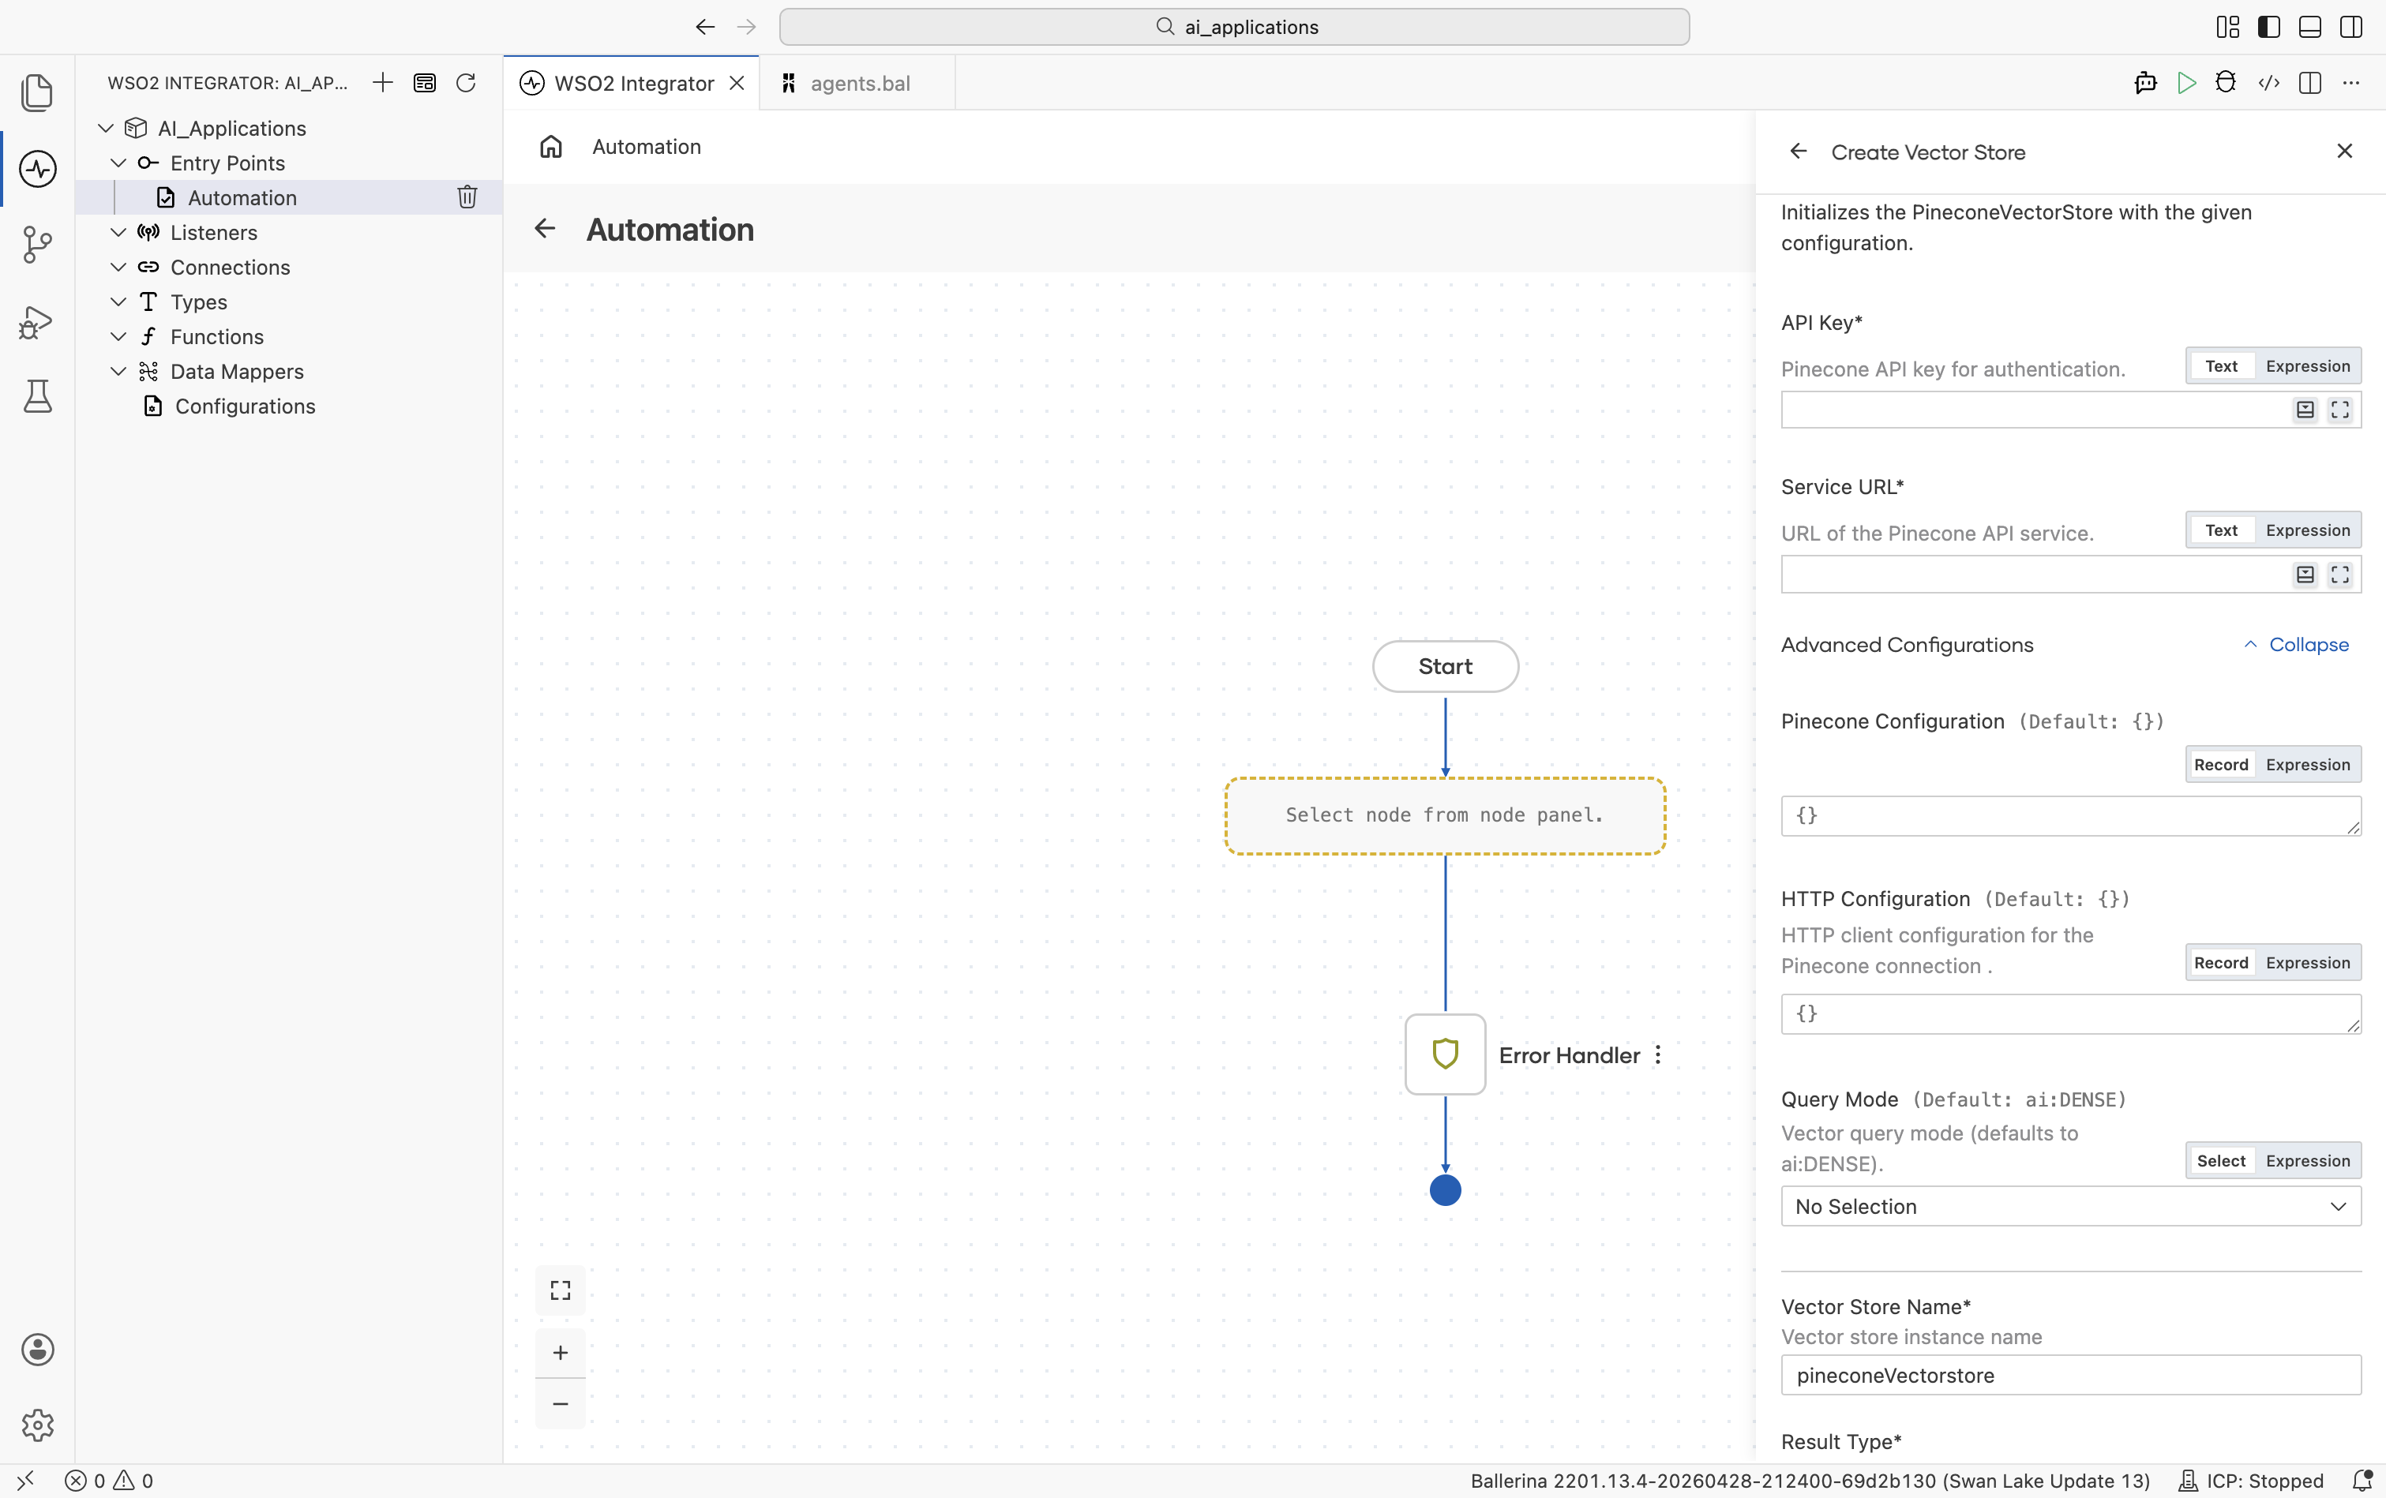
Task: Start debugging with the bug icon
Action: [2226, 83]
